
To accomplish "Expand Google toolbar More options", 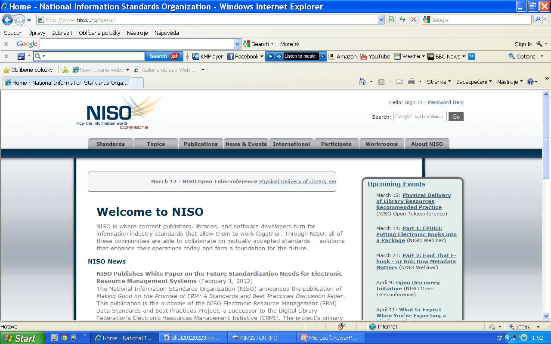I will (290, 44).
